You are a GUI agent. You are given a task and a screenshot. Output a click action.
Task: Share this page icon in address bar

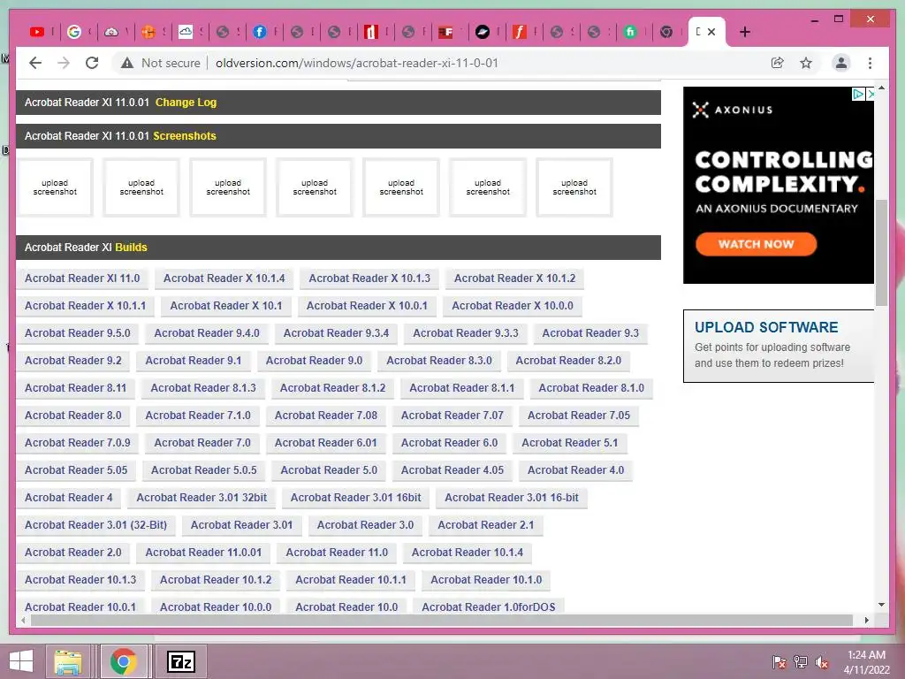click(778, 63)
